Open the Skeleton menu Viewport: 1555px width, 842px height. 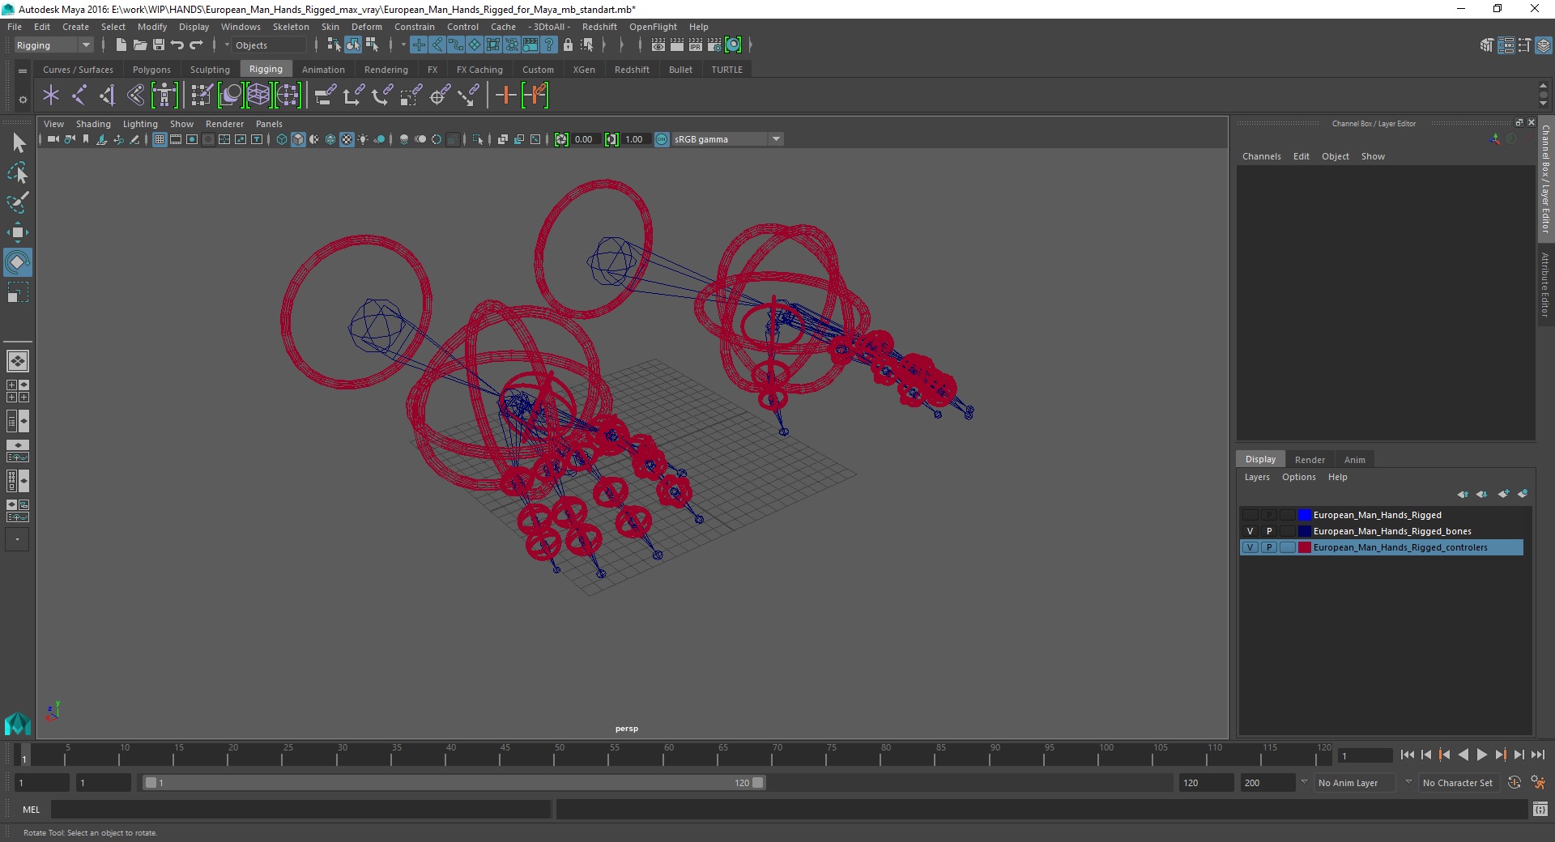pos(291,27)
